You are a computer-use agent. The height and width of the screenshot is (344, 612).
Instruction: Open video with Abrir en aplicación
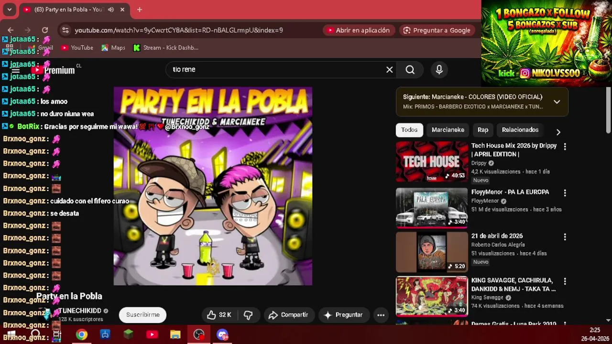coord(359,30)
